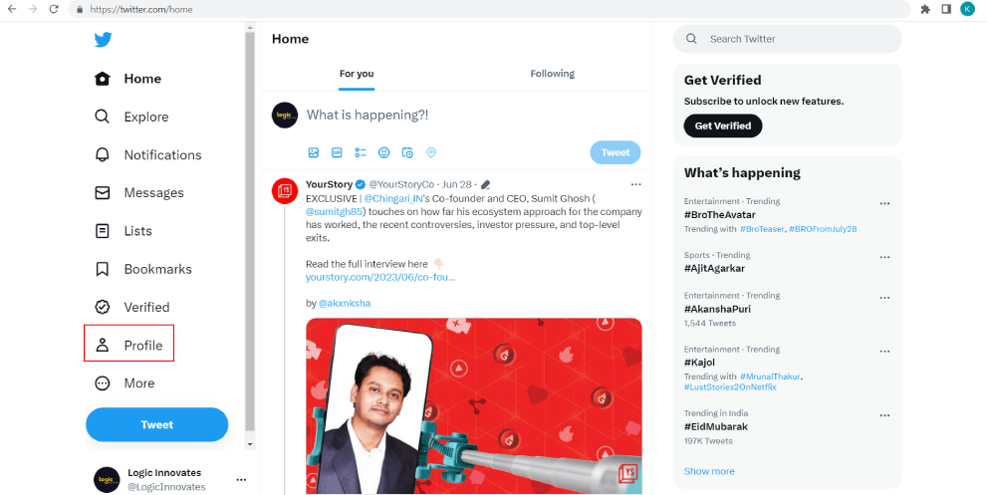Click the light blue composer Tweet button
Image resolution: width=987 pixels, height=495 pixels.
615,152
